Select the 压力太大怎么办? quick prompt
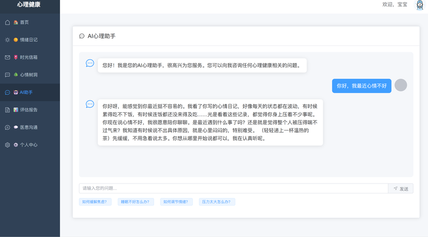 [217, 202]
